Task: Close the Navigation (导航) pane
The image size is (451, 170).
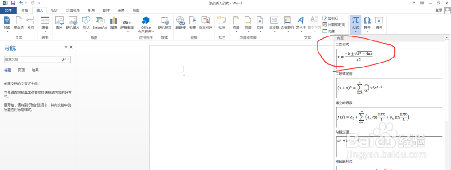Action: point(71,47)
